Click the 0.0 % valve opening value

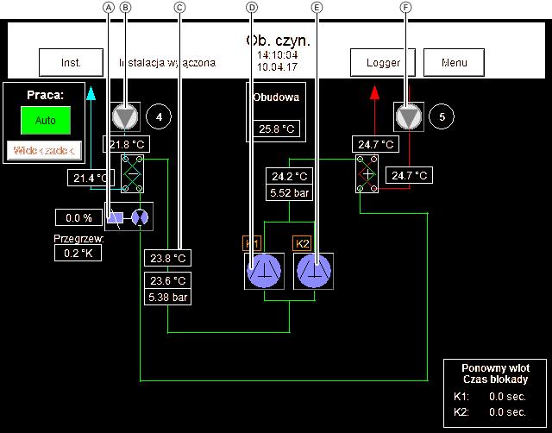click(78, 217)
